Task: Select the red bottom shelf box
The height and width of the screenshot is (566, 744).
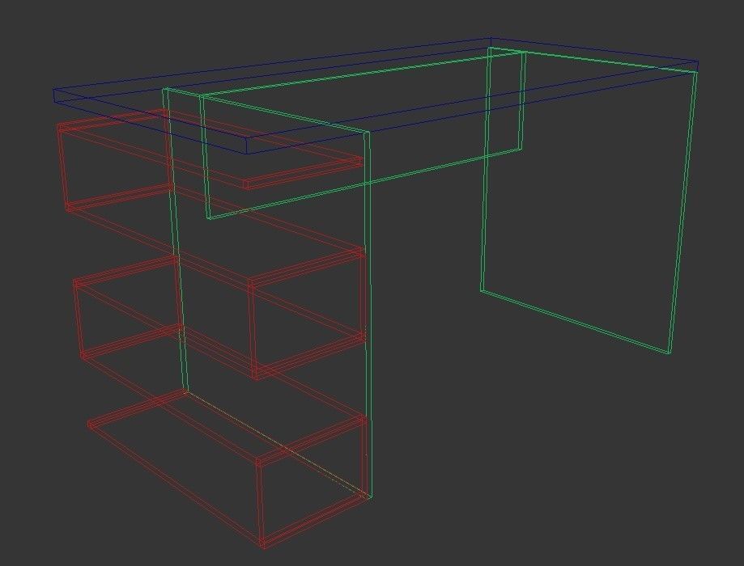Action: 227,469
